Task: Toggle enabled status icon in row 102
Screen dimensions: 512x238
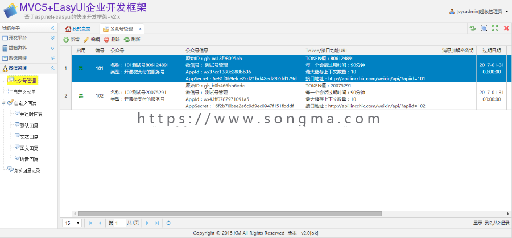Action: click(80, 96)
